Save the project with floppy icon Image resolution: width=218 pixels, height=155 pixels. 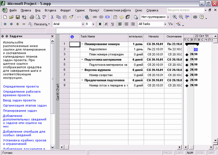pos(18,17)
